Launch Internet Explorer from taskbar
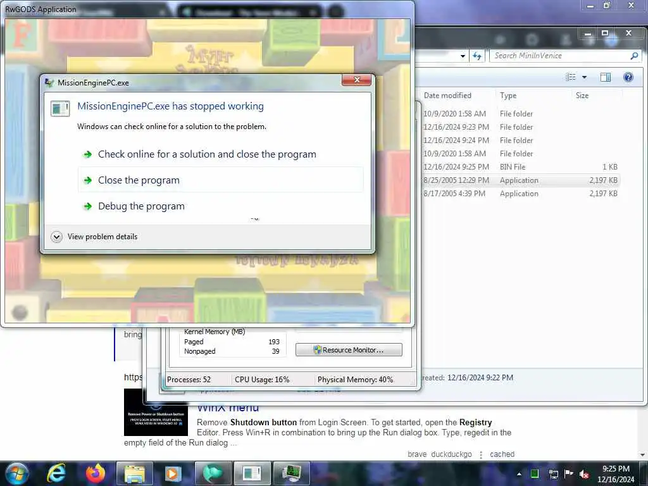This screenshot has width=648, height=486. click(56, 473)
